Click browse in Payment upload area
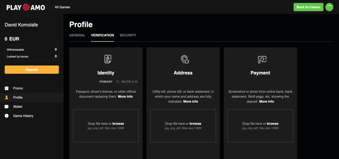This screenshot has height=159, width=339. click(273, 124)
